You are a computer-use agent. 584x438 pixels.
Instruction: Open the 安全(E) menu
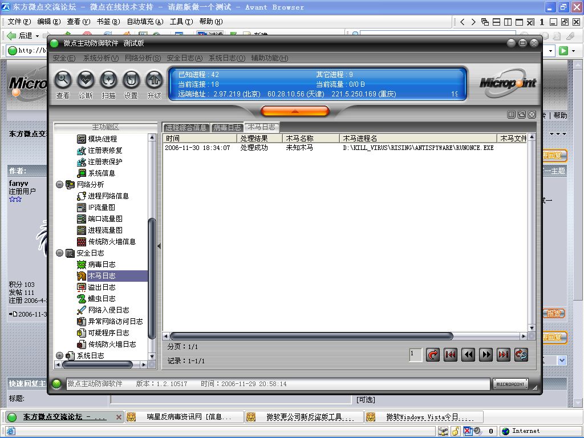64,58
